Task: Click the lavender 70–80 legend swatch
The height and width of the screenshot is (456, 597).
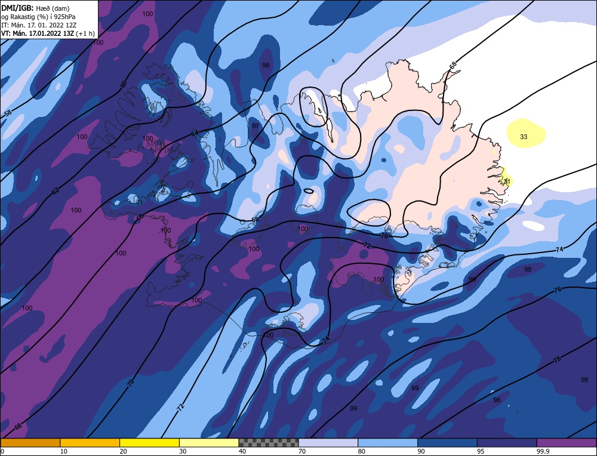Action: [x=328, y=442]
